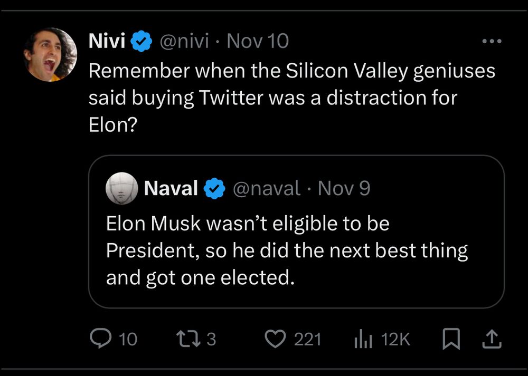Click Naval's blue verified badge
The image size is (528, 376).
point(214,188)
